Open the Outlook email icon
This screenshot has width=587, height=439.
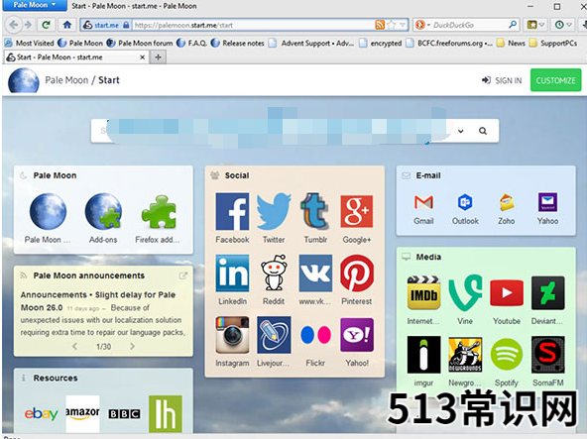[x=465, y=202]
